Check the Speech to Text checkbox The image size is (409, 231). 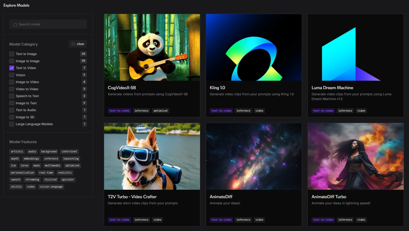(12, 96)
